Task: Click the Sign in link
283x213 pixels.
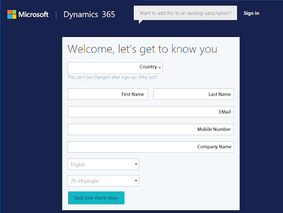Action: pos(251,13)
